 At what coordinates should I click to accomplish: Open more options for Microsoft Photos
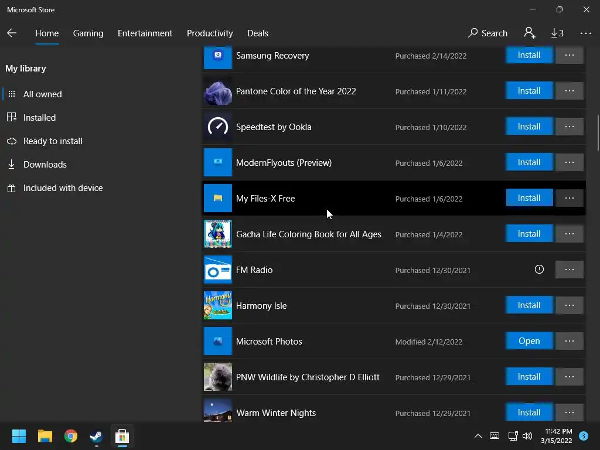pyautogui.click(x=570, y=340)
